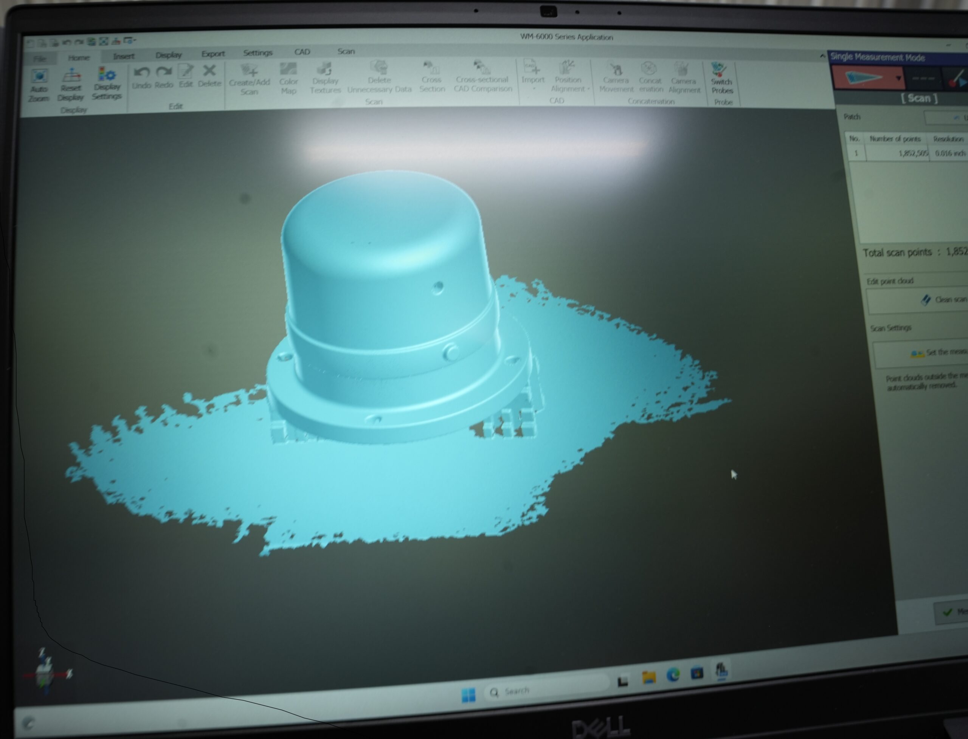Expand the Position Alignment dropdown

(588, 89)
